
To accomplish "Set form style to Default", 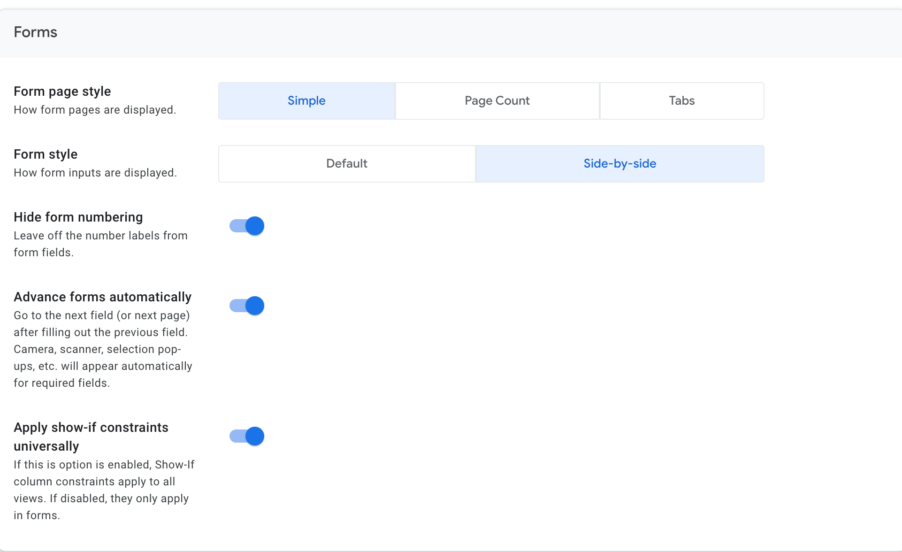I will click(x=346, y=163).
